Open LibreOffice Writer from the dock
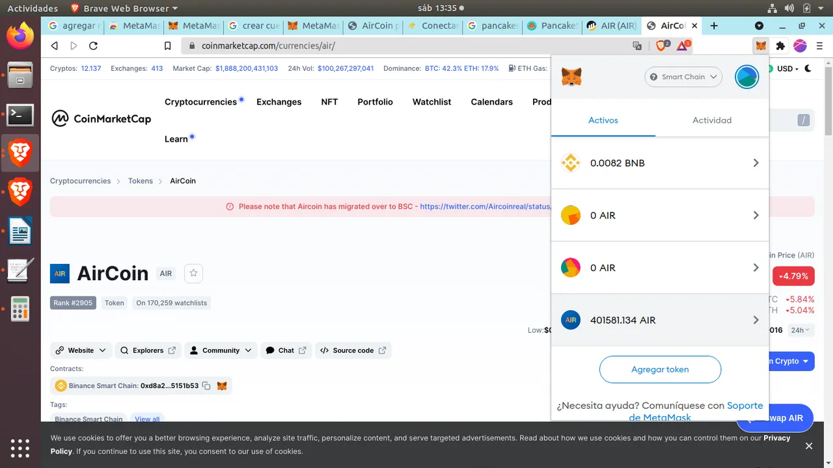The height and width of the screenshot is (468, 833). (20, 231)
